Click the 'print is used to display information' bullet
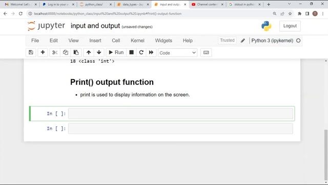The width and height of the screenshot is (328, 185). (x=135, y=95)
